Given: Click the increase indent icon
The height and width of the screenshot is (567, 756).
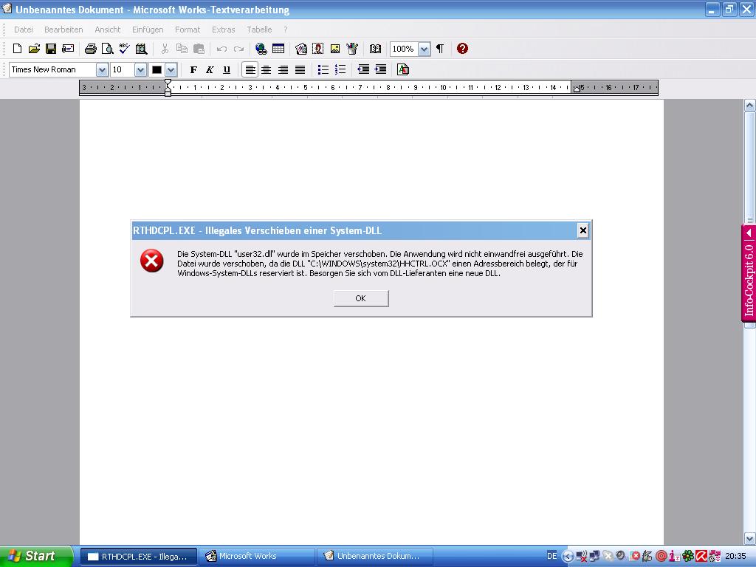Looking at the screenshot, I should 380,69.
